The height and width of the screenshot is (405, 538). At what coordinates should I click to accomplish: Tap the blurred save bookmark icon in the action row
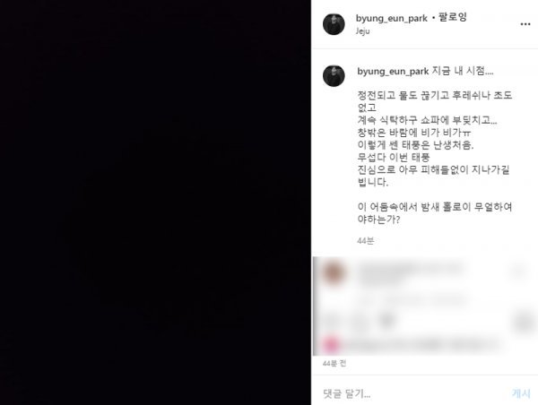[x=524, y=322]
